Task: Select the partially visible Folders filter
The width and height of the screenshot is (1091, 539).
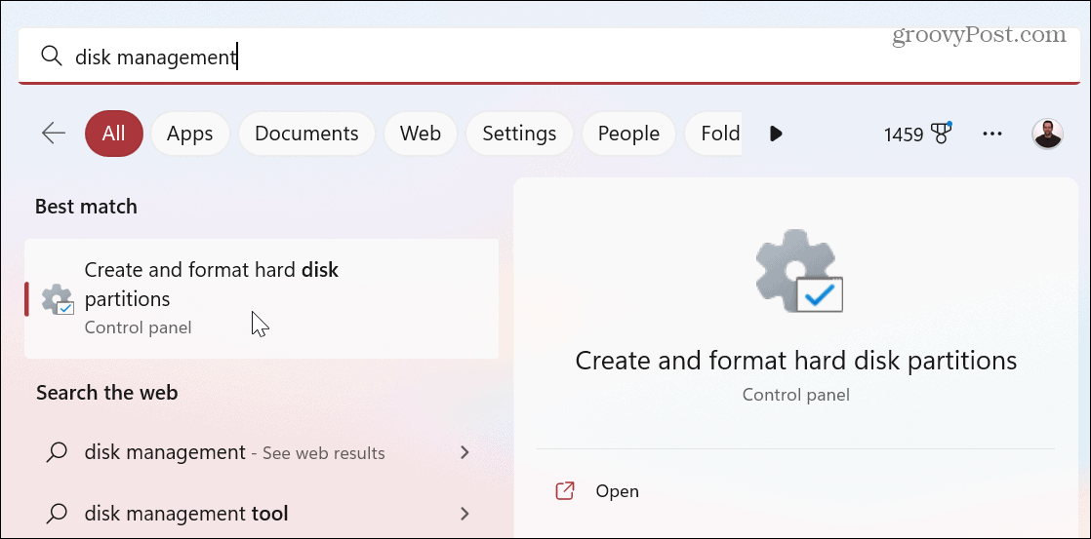Action: tap(714, 134)
